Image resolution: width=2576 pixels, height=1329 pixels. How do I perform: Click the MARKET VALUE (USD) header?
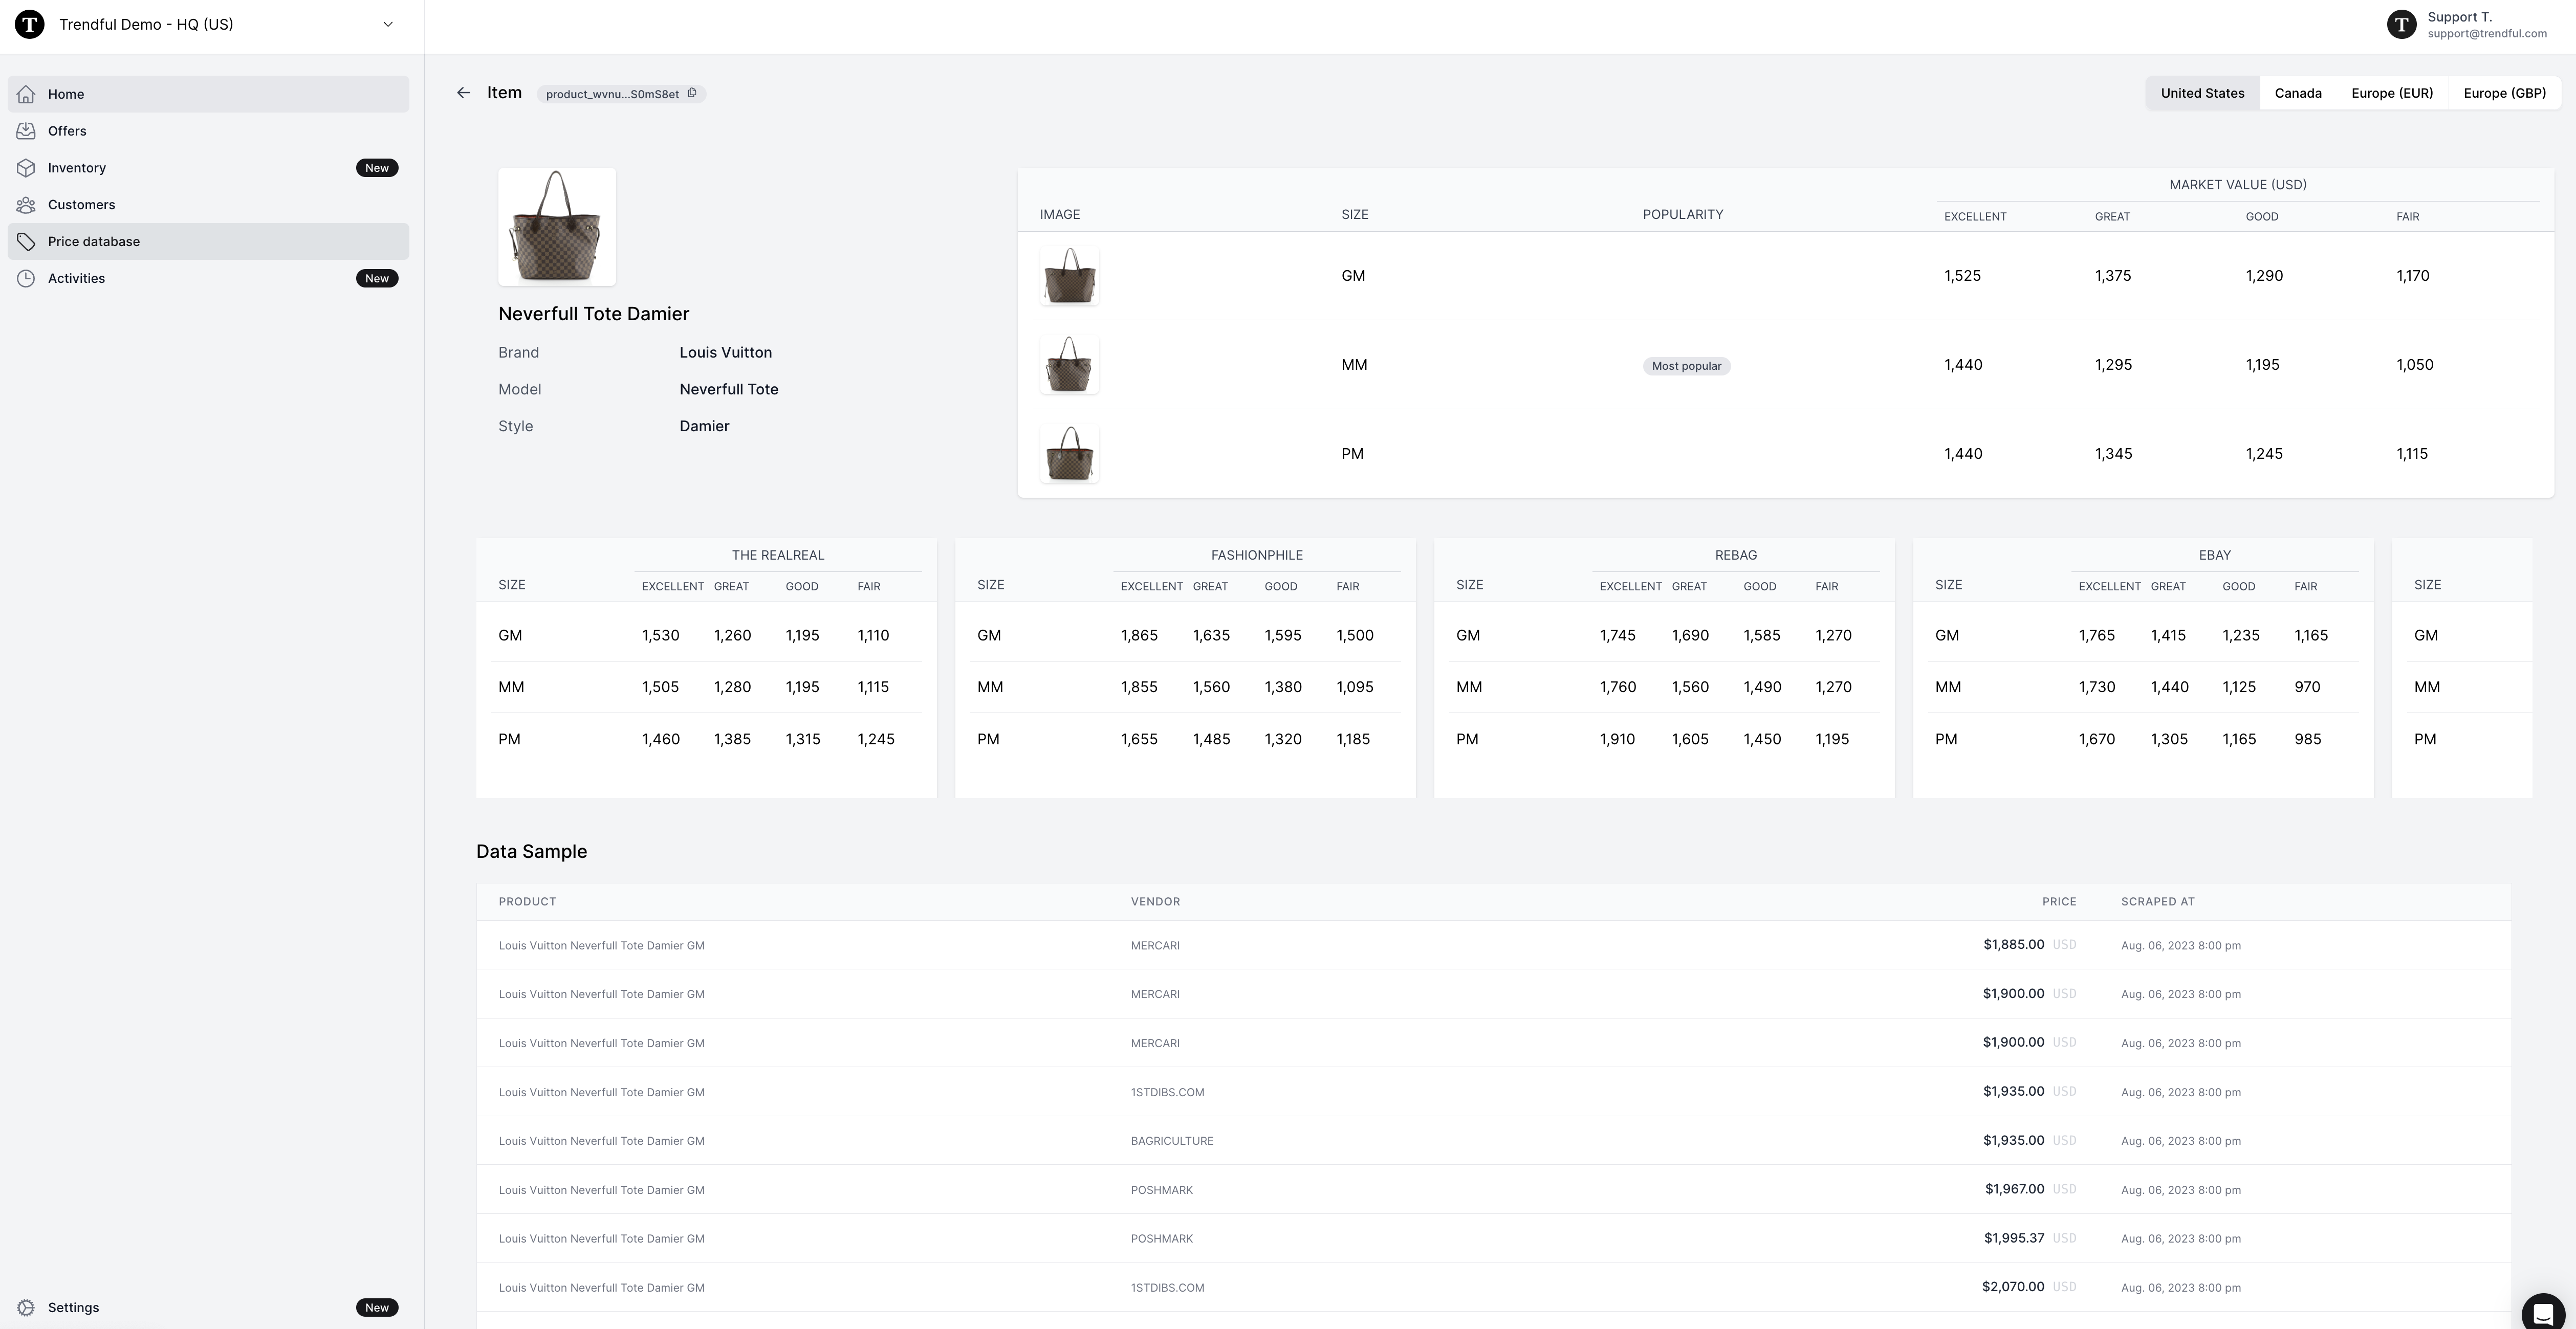(2237, 185)
